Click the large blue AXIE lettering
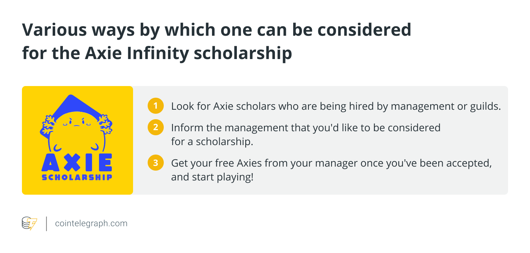The height and width of the screenshot is (253, 530). pyautogui.click(x=77, y=163)
